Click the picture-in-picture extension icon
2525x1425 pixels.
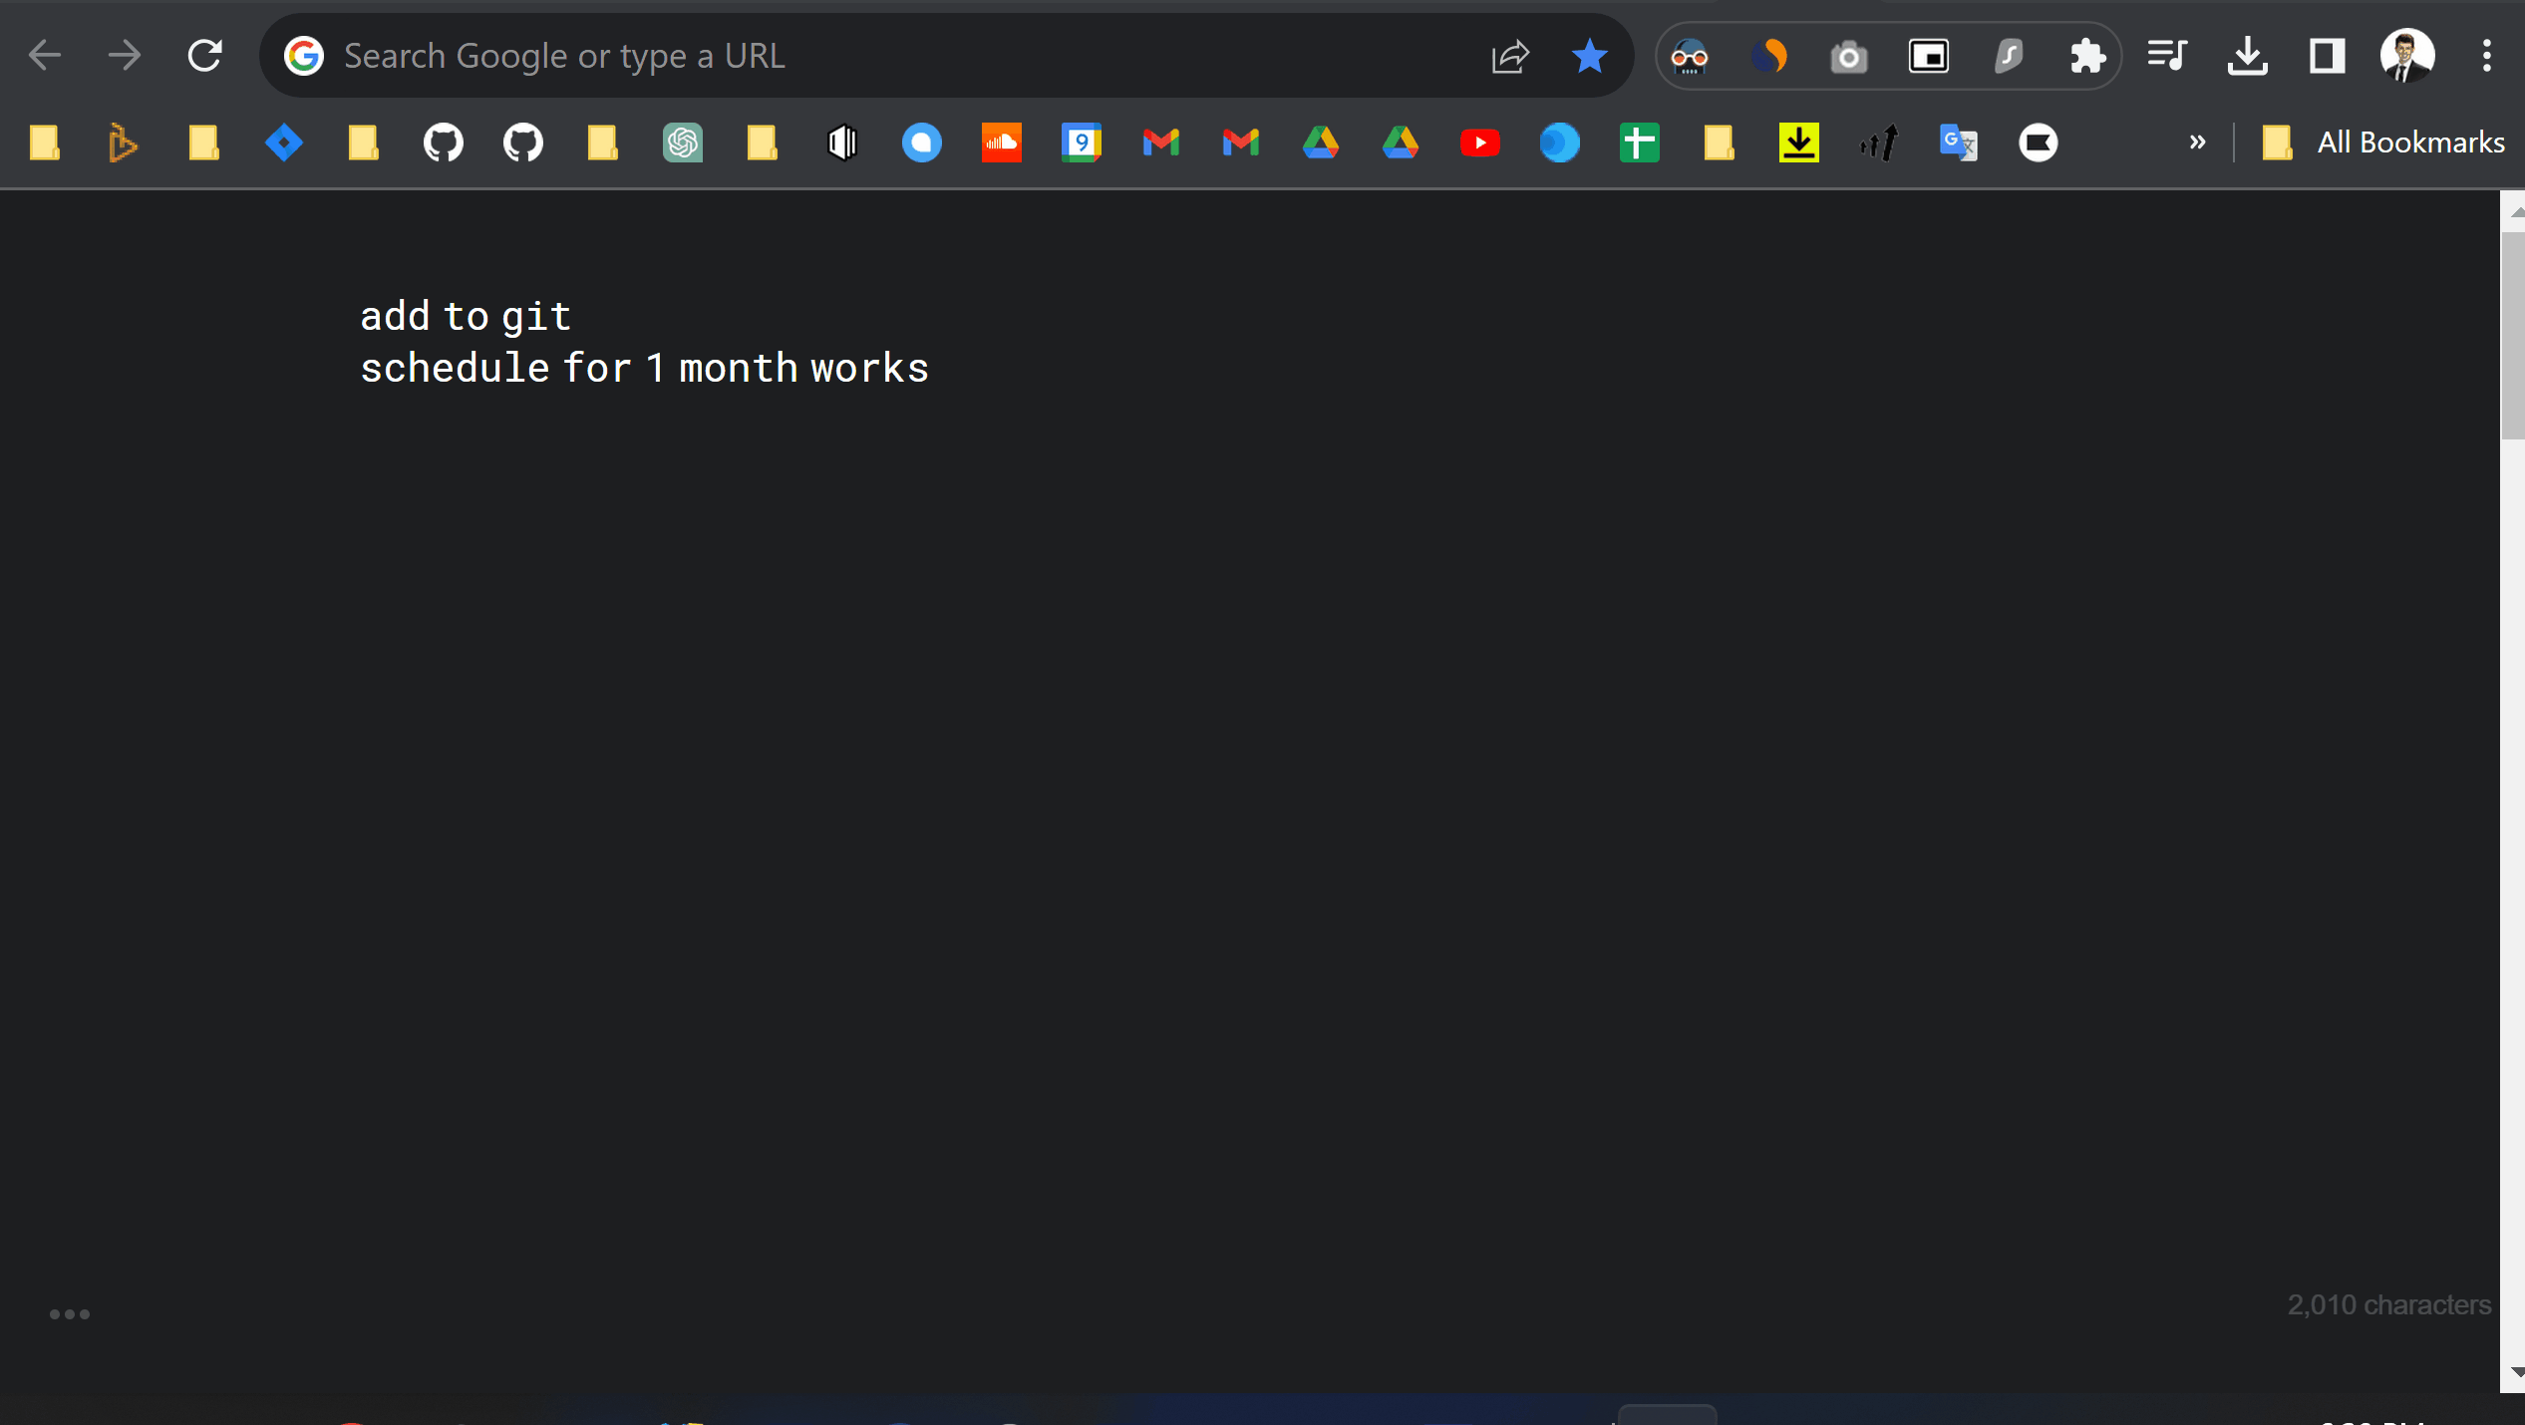coord(1928,56)
